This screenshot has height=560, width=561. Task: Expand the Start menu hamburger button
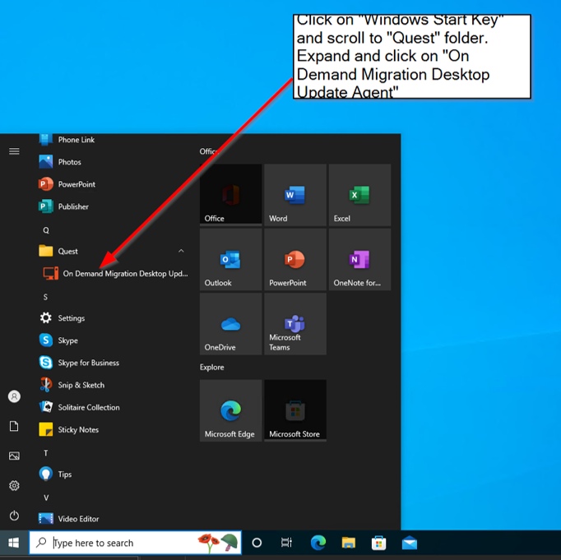click(14, 151)
